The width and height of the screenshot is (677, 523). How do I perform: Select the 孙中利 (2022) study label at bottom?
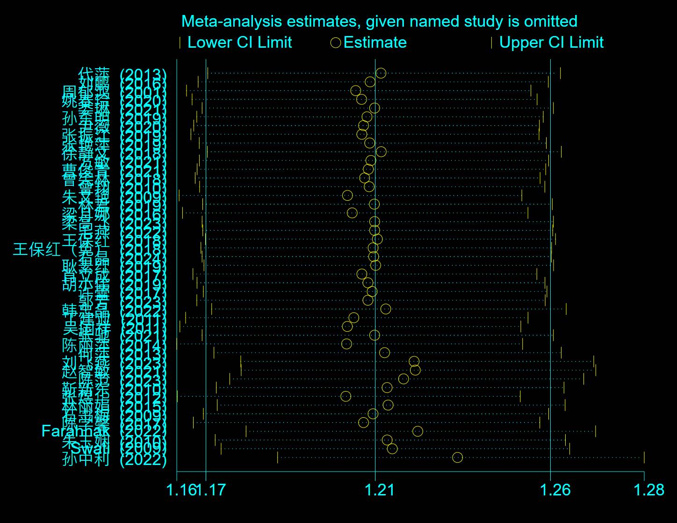114,460
